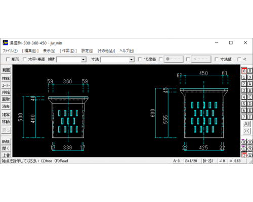Click the コーナー tool button
The height and width of the screenshot is (202, 253).
point(6,85)
